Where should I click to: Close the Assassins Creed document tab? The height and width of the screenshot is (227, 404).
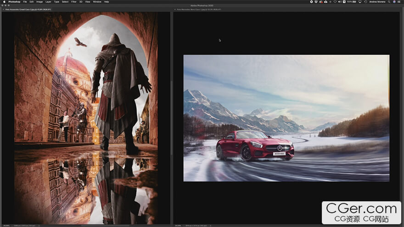pyautogui.click(x=3, y=10)
